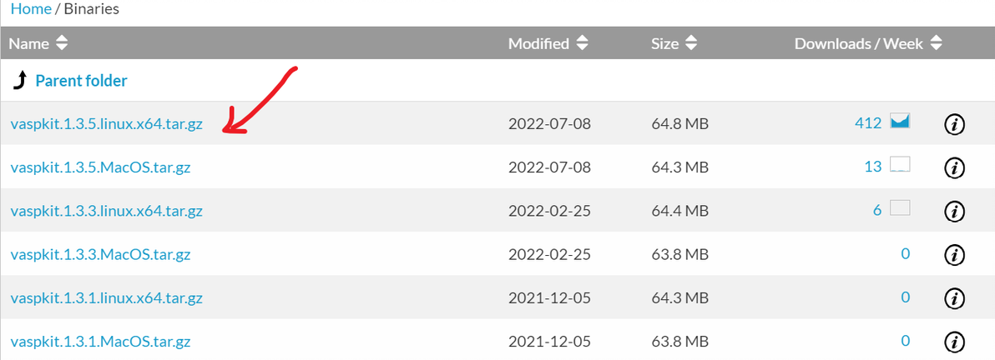The image size is (995, 360).
Task: Show info icon for vaspkit.1.3.3.MacOS.tar.gz
Action: [954, 254]
